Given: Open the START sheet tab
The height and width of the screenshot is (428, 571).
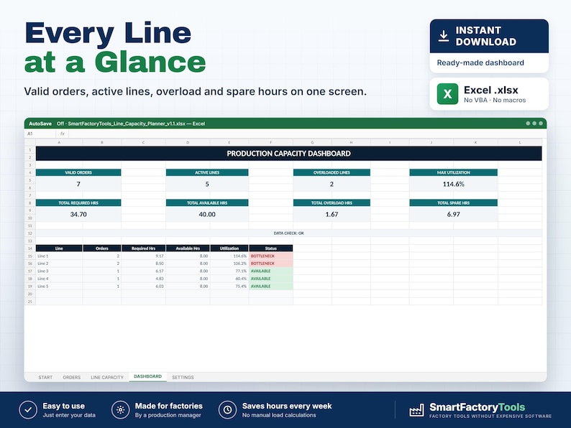Looking at the screenshot, I should (x=45, y=378).
